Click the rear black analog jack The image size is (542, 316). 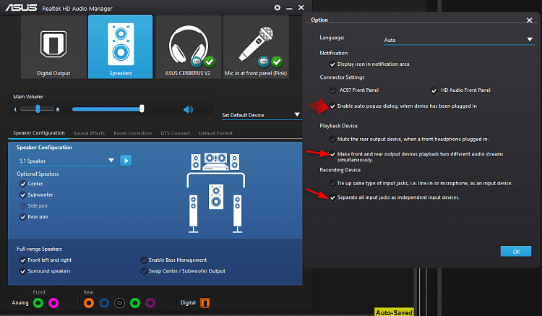(119, 303)
